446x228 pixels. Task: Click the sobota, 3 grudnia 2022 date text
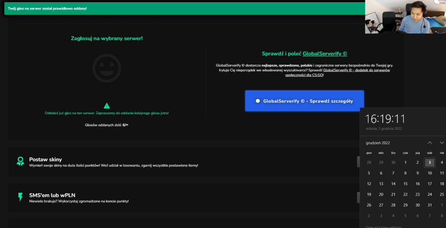pos(384,129)
